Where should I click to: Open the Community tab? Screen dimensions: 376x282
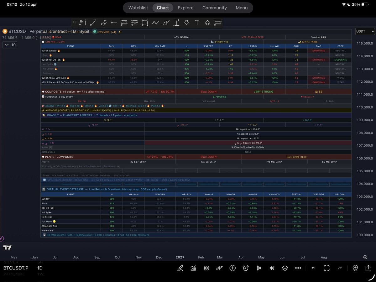[x=214, y=8]
